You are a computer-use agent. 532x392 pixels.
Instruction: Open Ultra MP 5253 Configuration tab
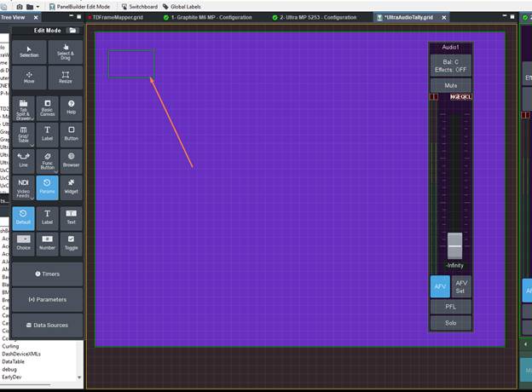point(315,17)
